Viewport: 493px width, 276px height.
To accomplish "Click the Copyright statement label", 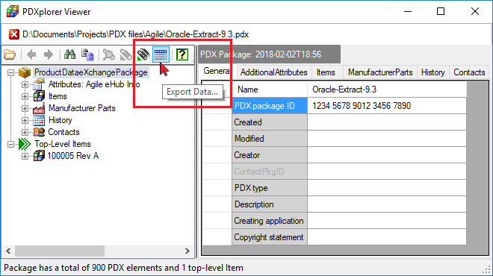I will pyautogui.click(x=270, y=237).
